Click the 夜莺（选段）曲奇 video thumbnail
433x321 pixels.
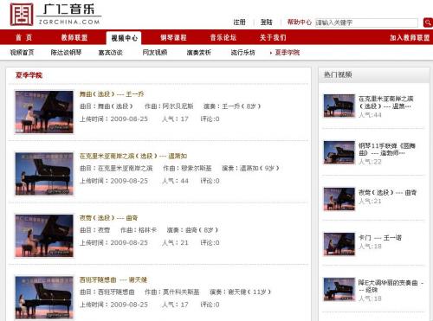point(44,235)
